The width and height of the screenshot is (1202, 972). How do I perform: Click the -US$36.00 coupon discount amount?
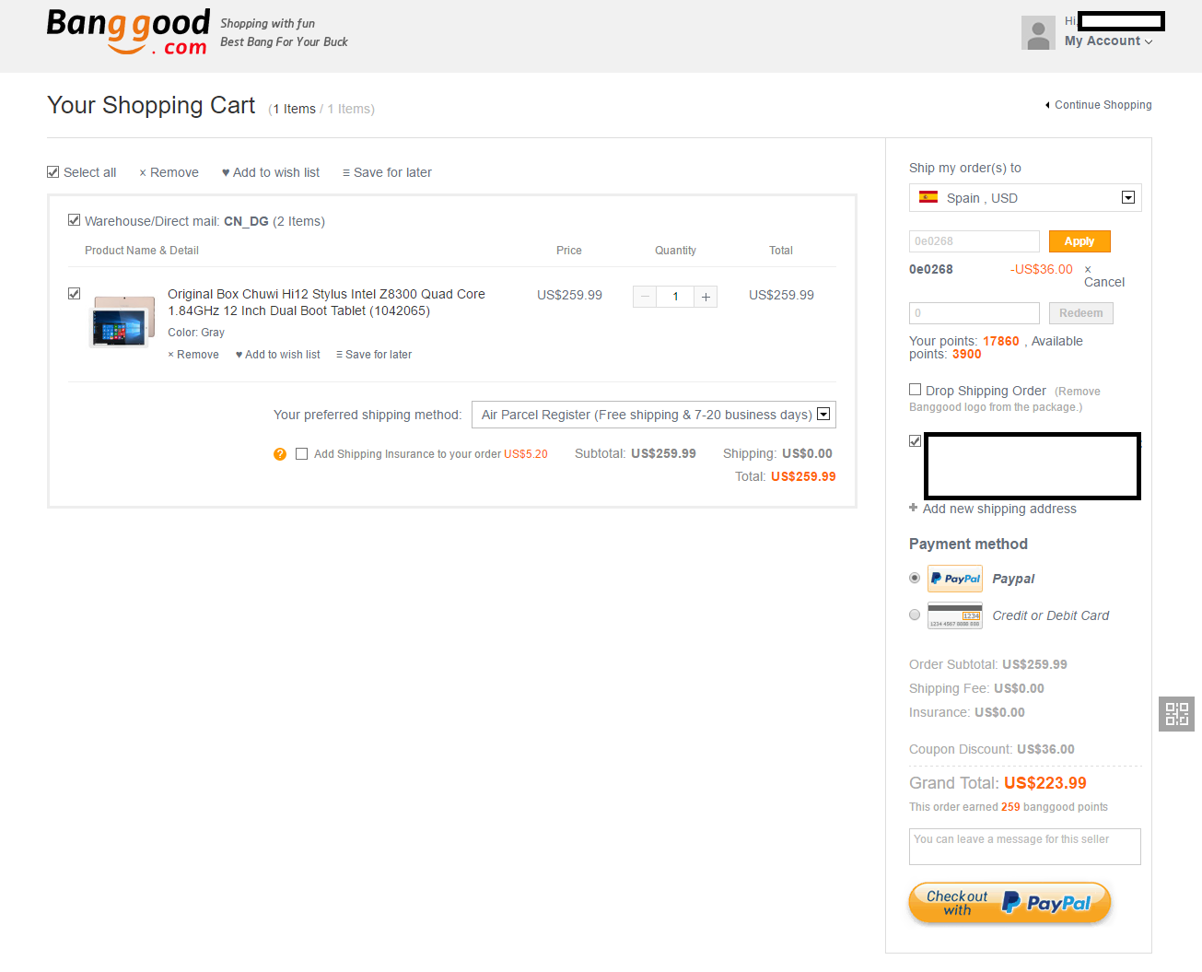tap(1042, 269)
